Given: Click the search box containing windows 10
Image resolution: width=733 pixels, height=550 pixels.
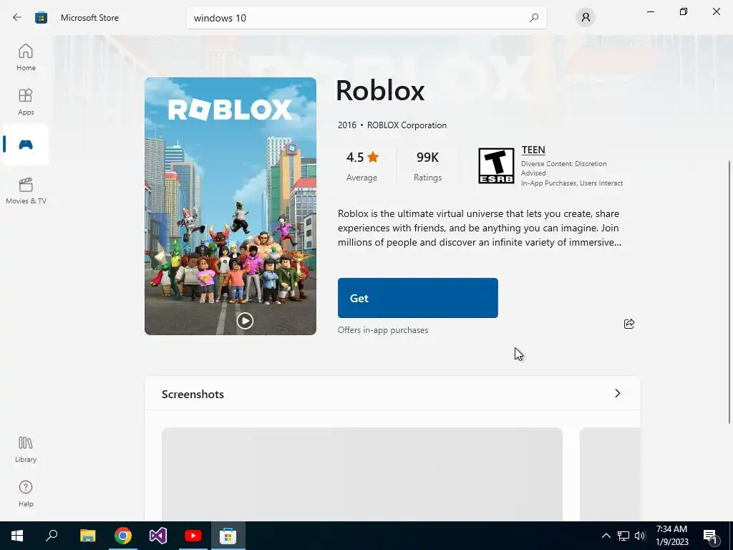Looking at the screenshot, I should [x=366, y=18].
